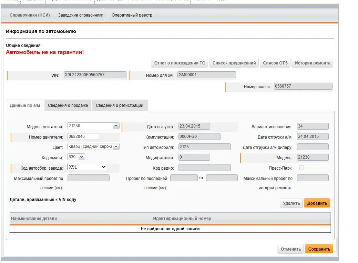Expand the 'Код эмали' dropdown
358x263 pixels.
pos(81,157)
